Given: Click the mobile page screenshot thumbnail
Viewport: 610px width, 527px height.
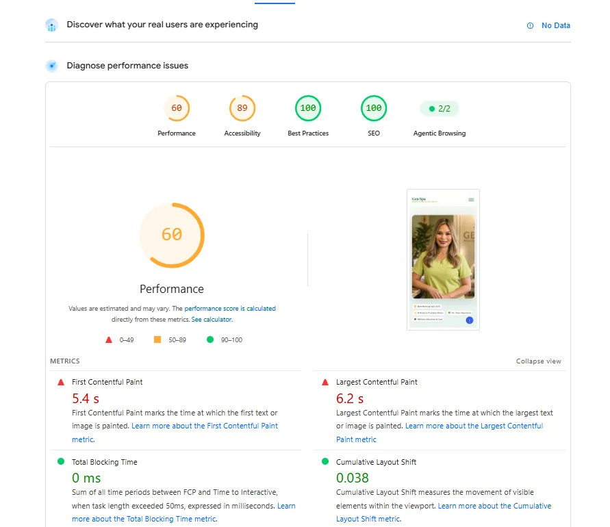Looking at the screenshot, I should (x=443, y=260).
